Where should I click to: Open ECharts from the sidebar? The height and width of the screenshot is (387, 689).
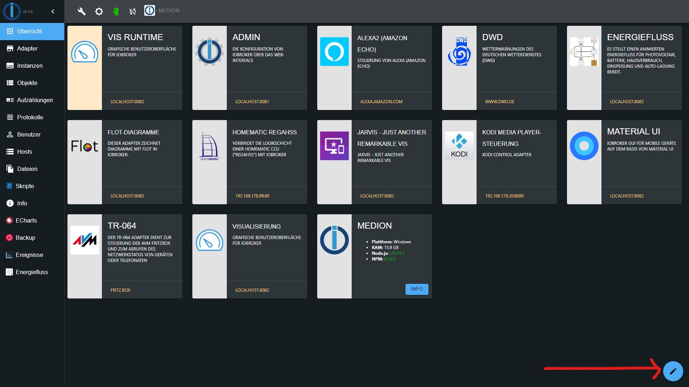point(26,220)
